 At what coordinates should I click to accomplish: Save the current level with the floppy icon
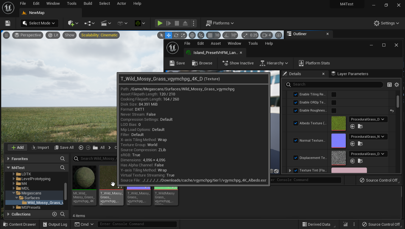click(8, 23)
